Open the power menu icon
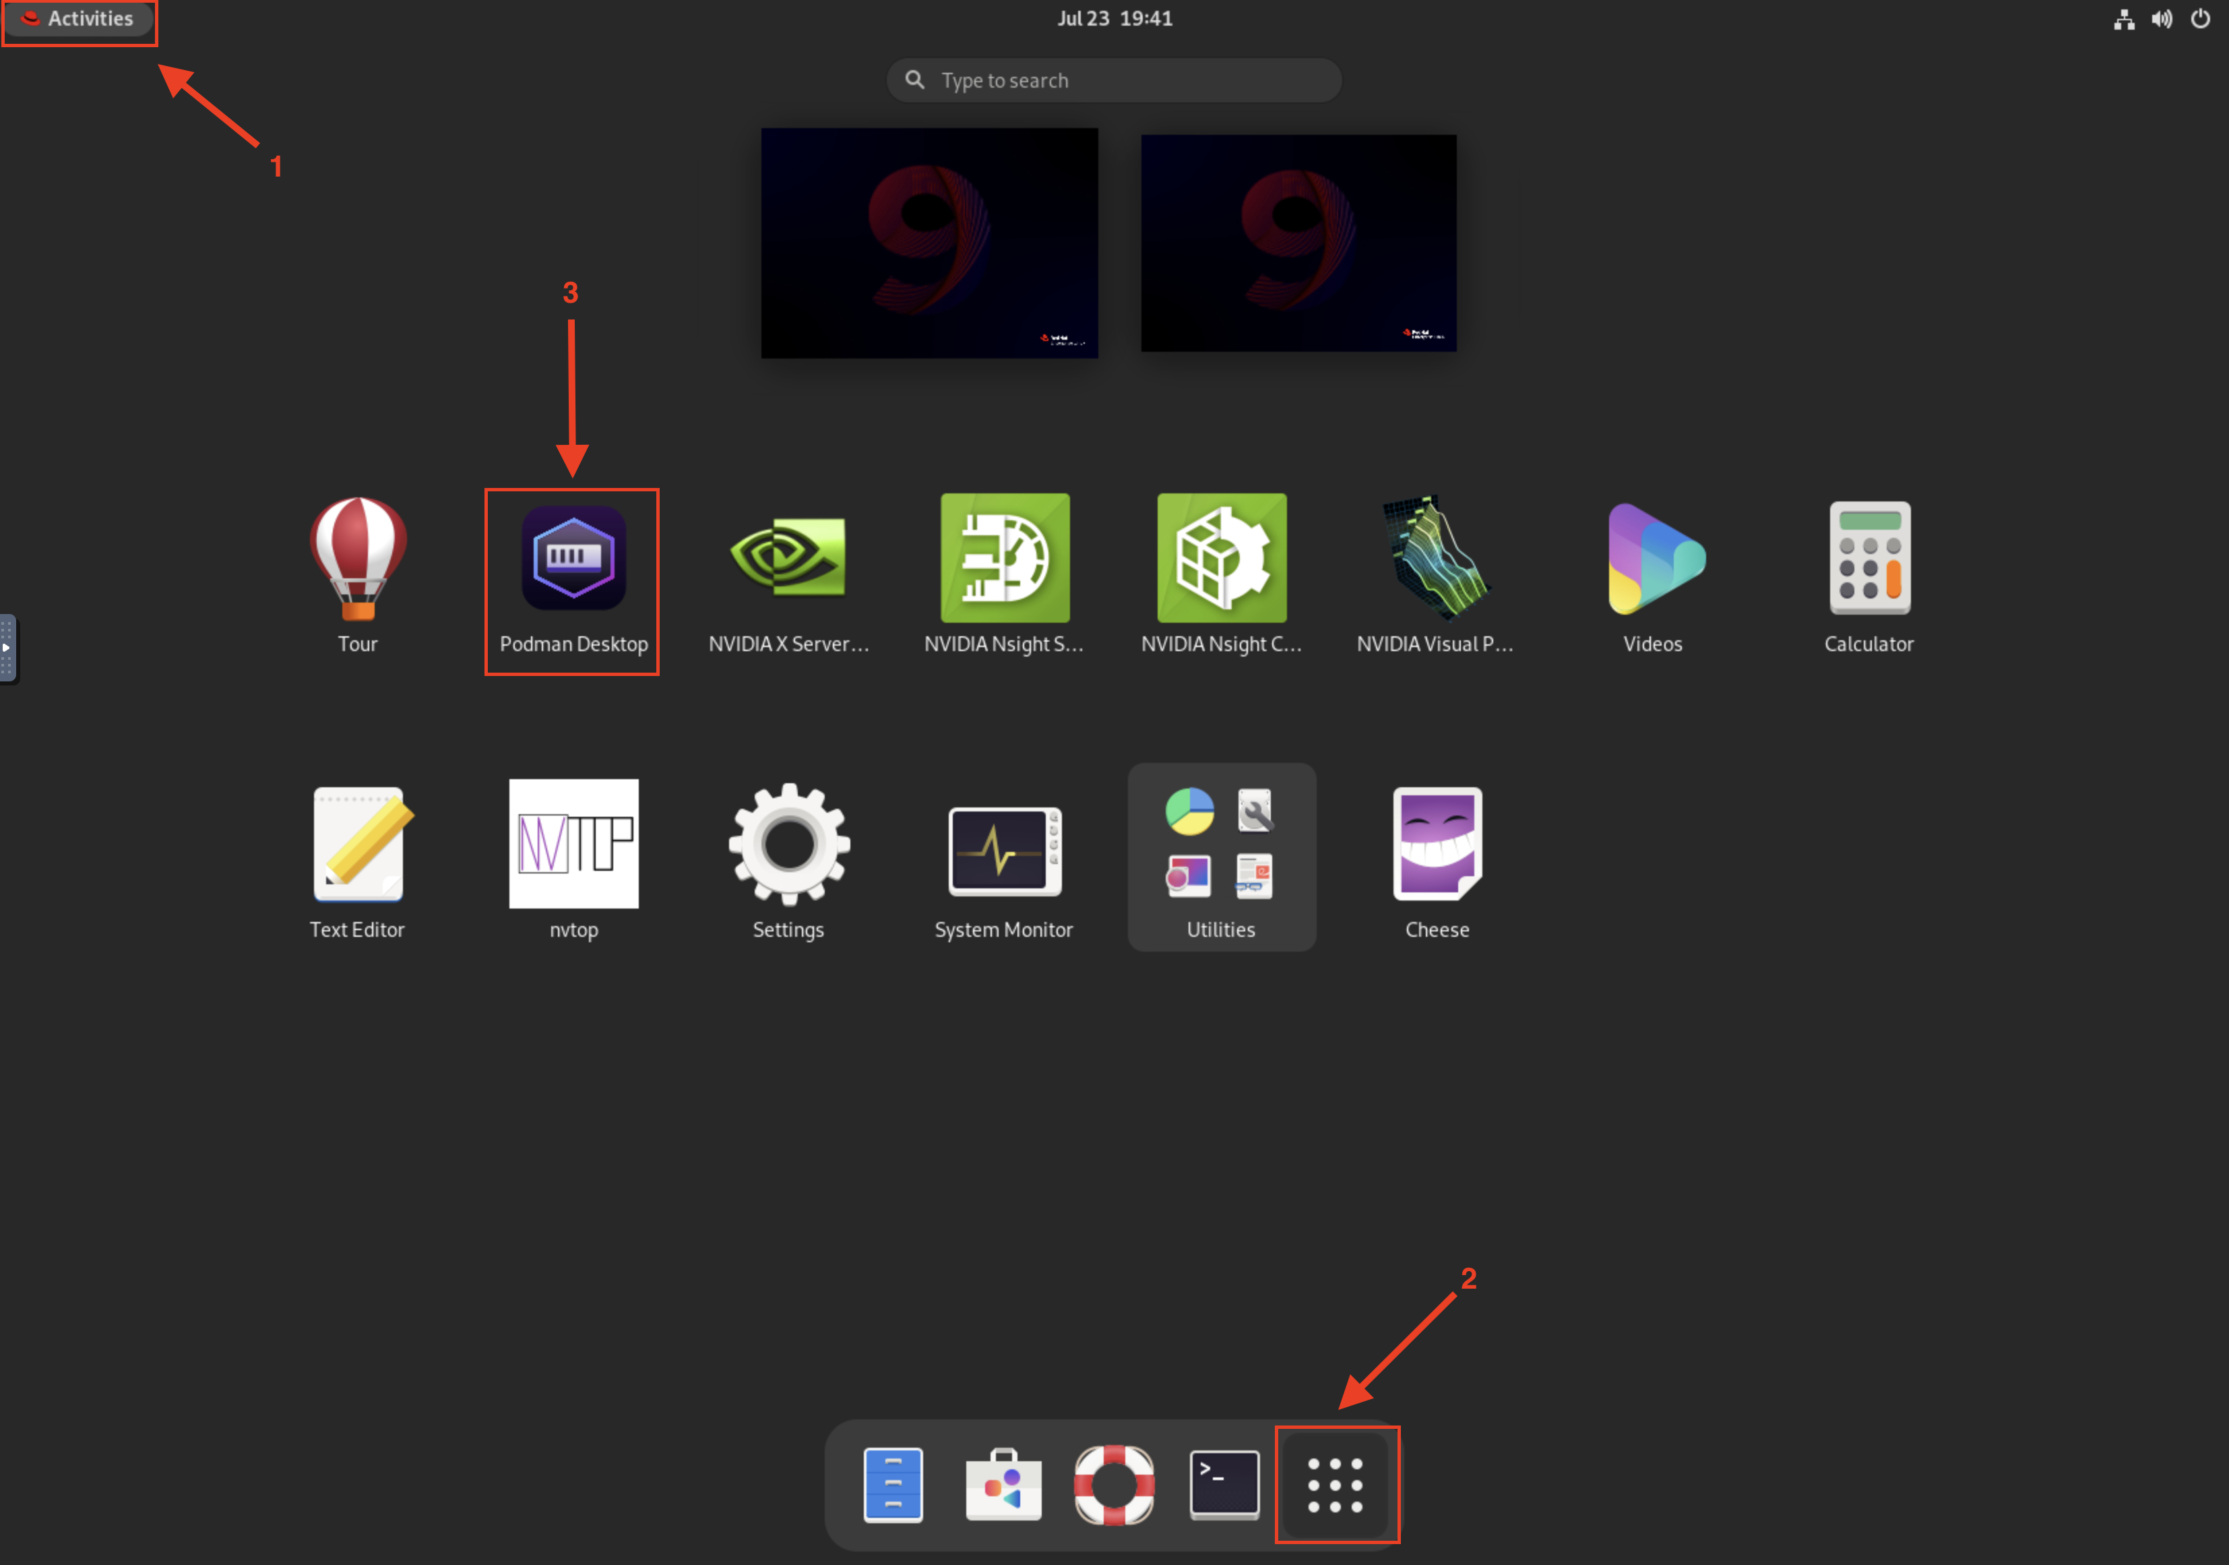The width and height of the screenshot is (2229, 1565). coord(2200,18)
